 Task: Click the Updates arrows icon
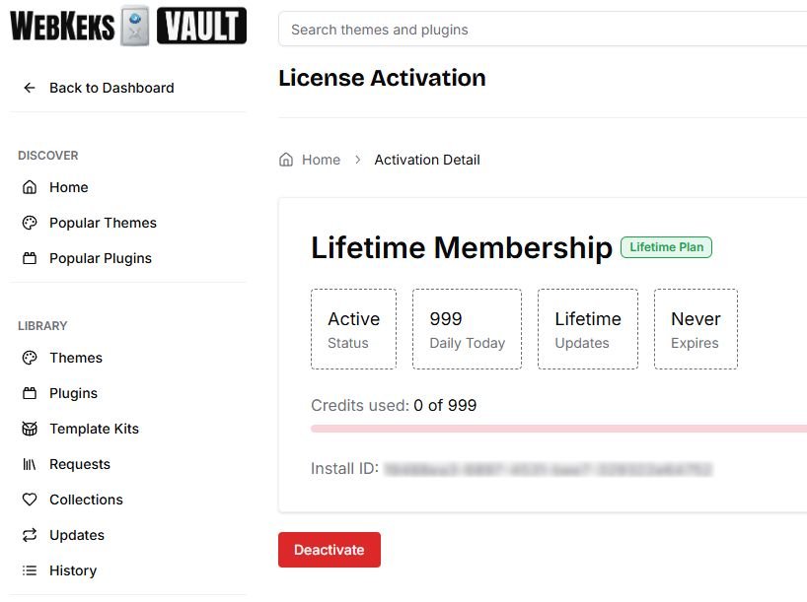30,535
